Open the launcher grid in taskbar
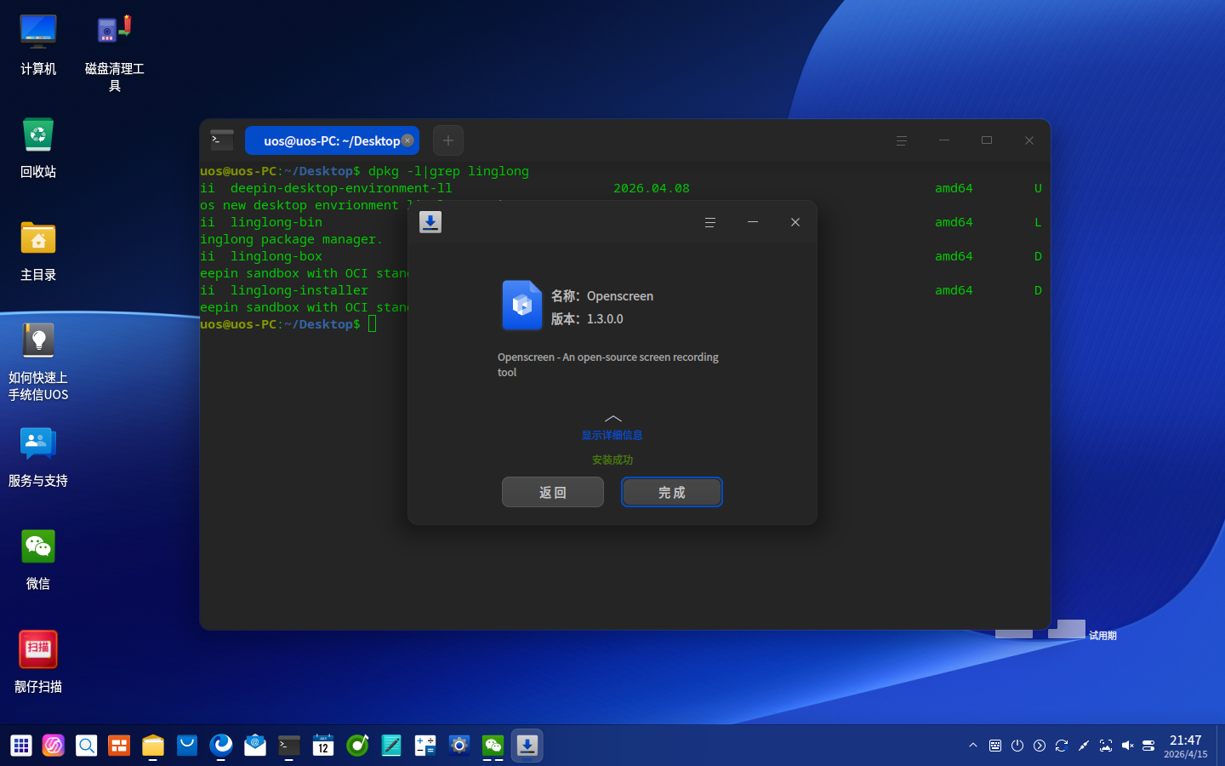Screen dimensions: 1225x766 coord(21,746)
